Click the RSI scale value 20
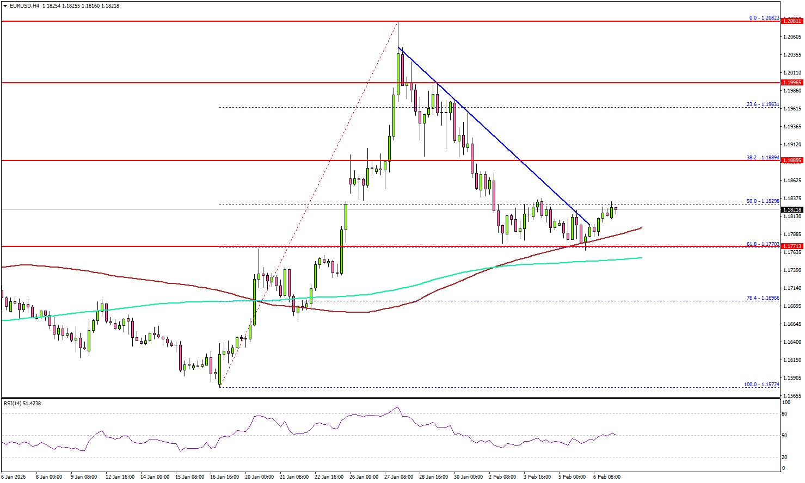The image size is (805, 483). [784, 457]
